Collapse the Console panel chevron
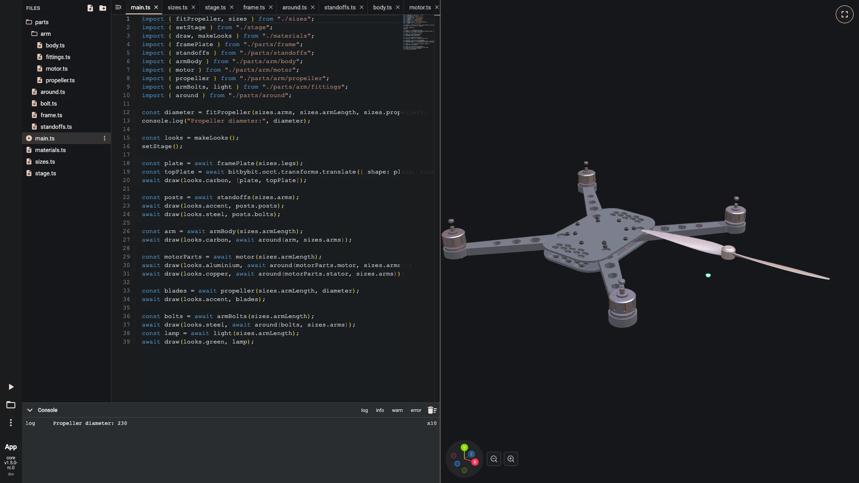This screenshot has height=483, width=859. tap(30, 410)
